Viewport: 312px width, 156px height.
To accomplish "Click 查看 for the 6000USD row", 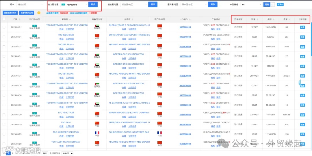I will pyautogui.click(x=302, y=47).
